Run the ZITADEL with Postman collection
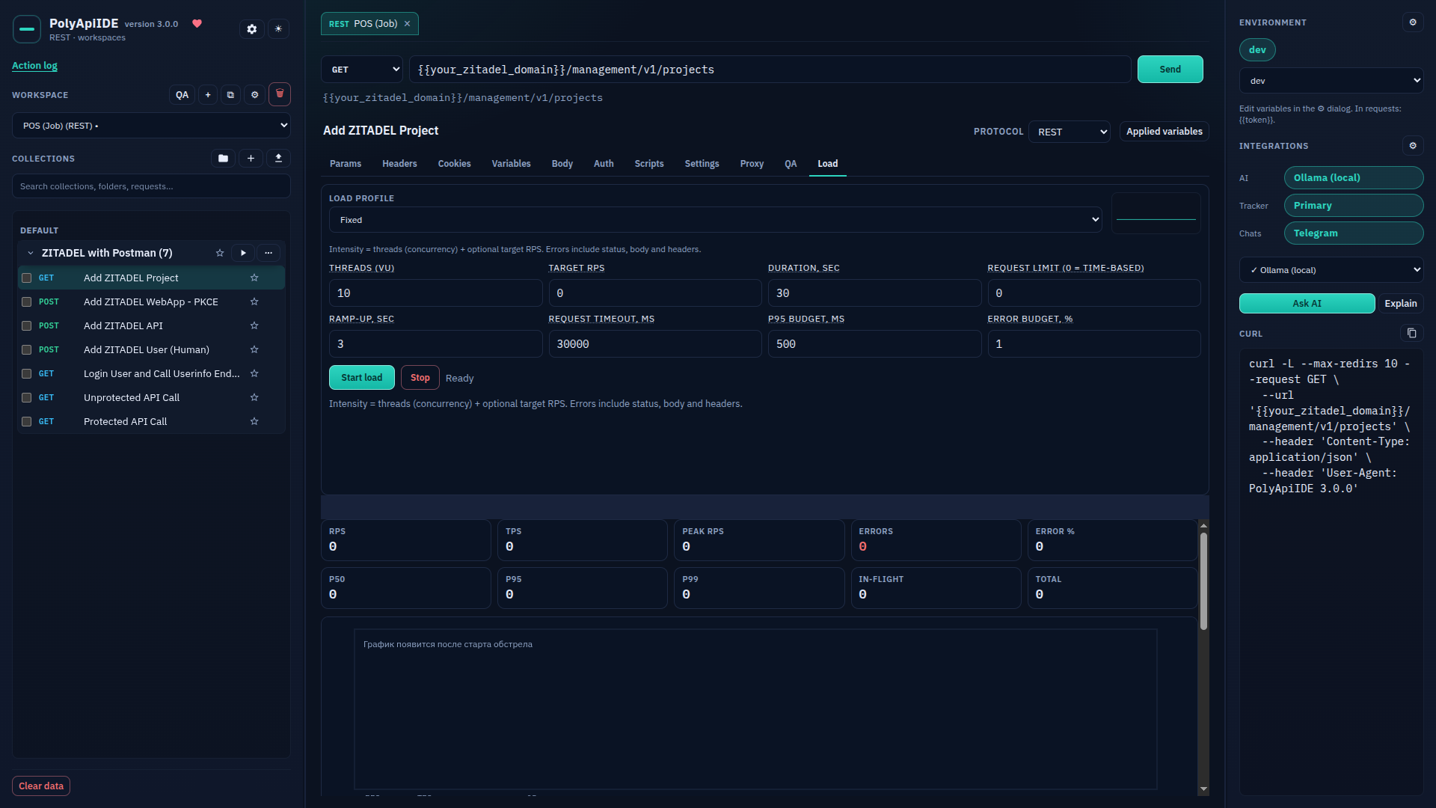This screenshot has height=808, width=1436. tap(243, 253)
